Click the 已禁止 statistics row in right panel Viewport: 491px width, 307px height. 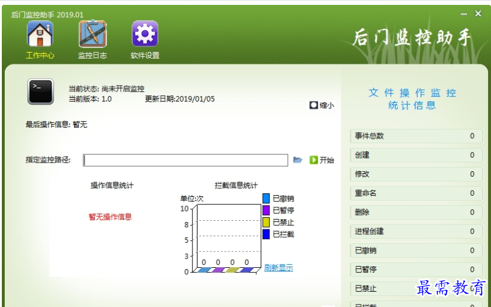(416, 289)
